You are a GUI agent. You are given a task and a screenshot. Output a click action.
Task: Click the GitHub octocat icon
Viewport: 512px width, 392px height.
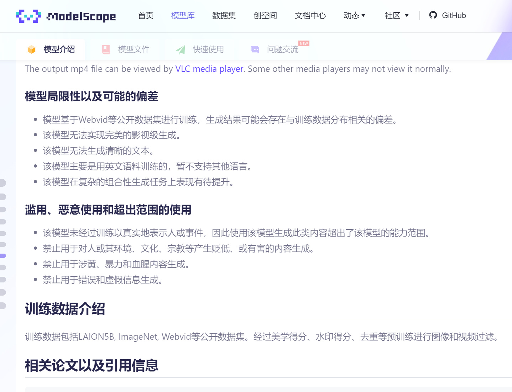click(433, 15)
